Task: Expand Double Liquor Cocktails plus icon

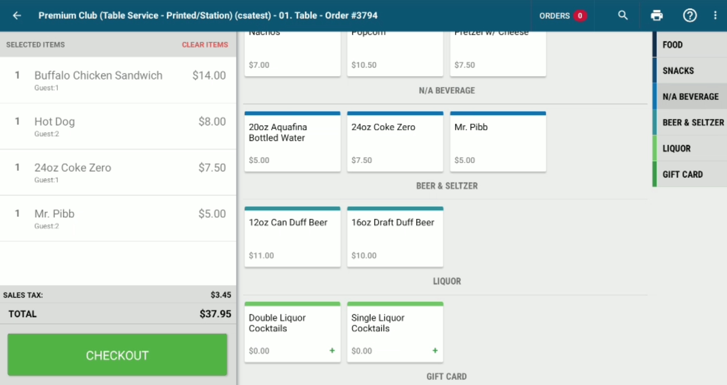Action: click(x=332, y=351)
